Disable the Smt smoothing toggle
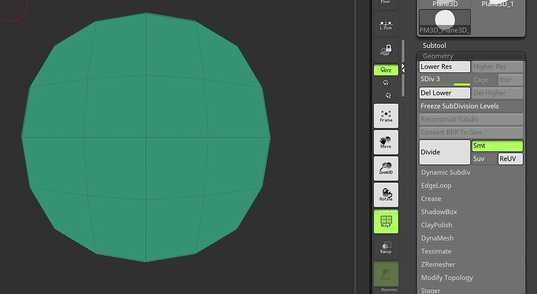 (497, 146)
